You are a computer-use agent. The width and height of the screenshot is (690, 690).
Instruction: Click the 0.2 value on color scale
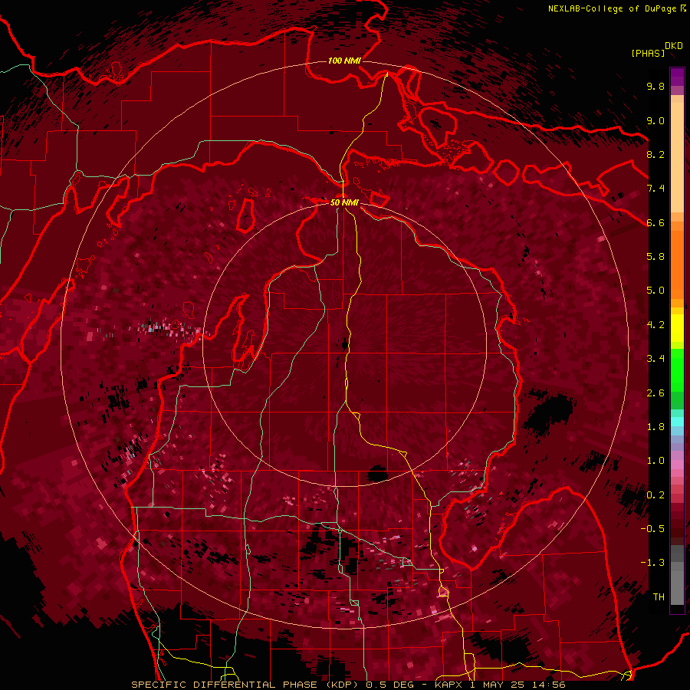tap(655, 495)
